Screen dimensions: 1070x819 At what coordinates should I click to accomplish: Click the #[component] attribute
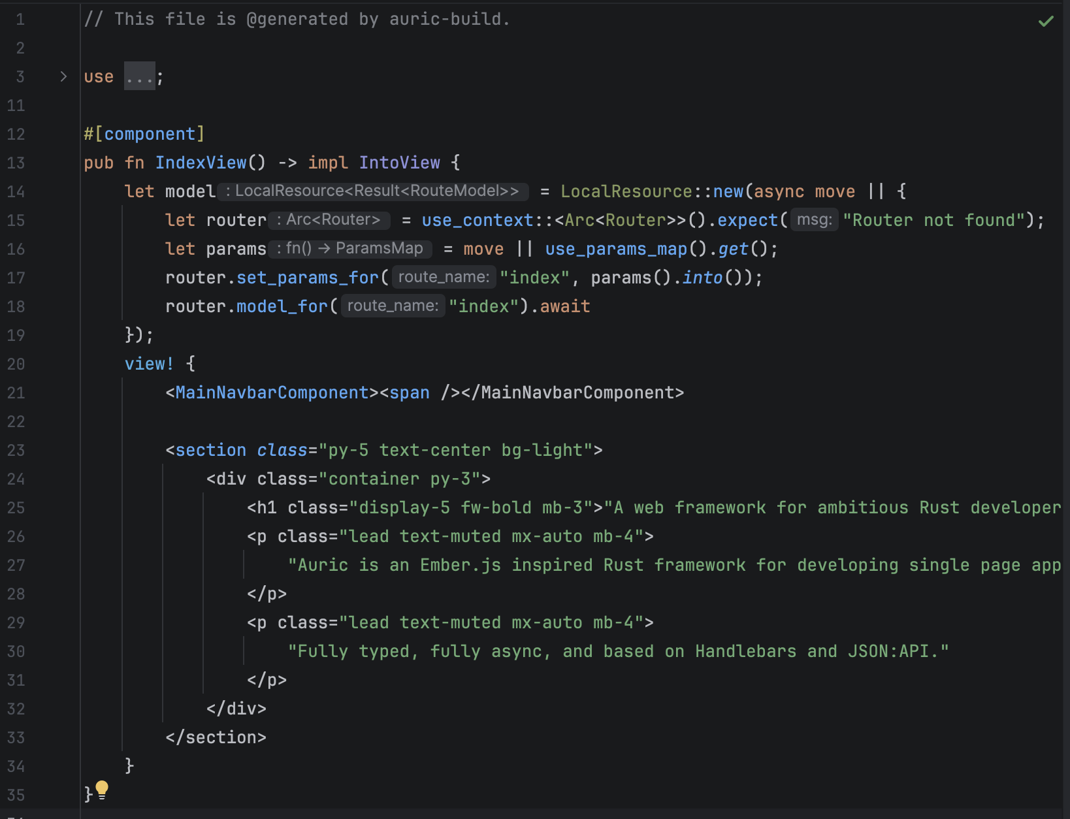(x=144, y=134)
